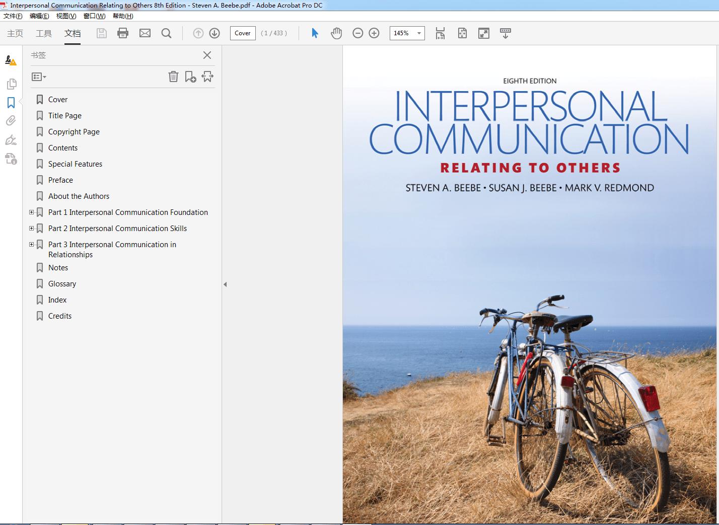Delete the selected bookmark with trash icon
The height and width of the screenshot is (525, 719).
coord(173,77)
